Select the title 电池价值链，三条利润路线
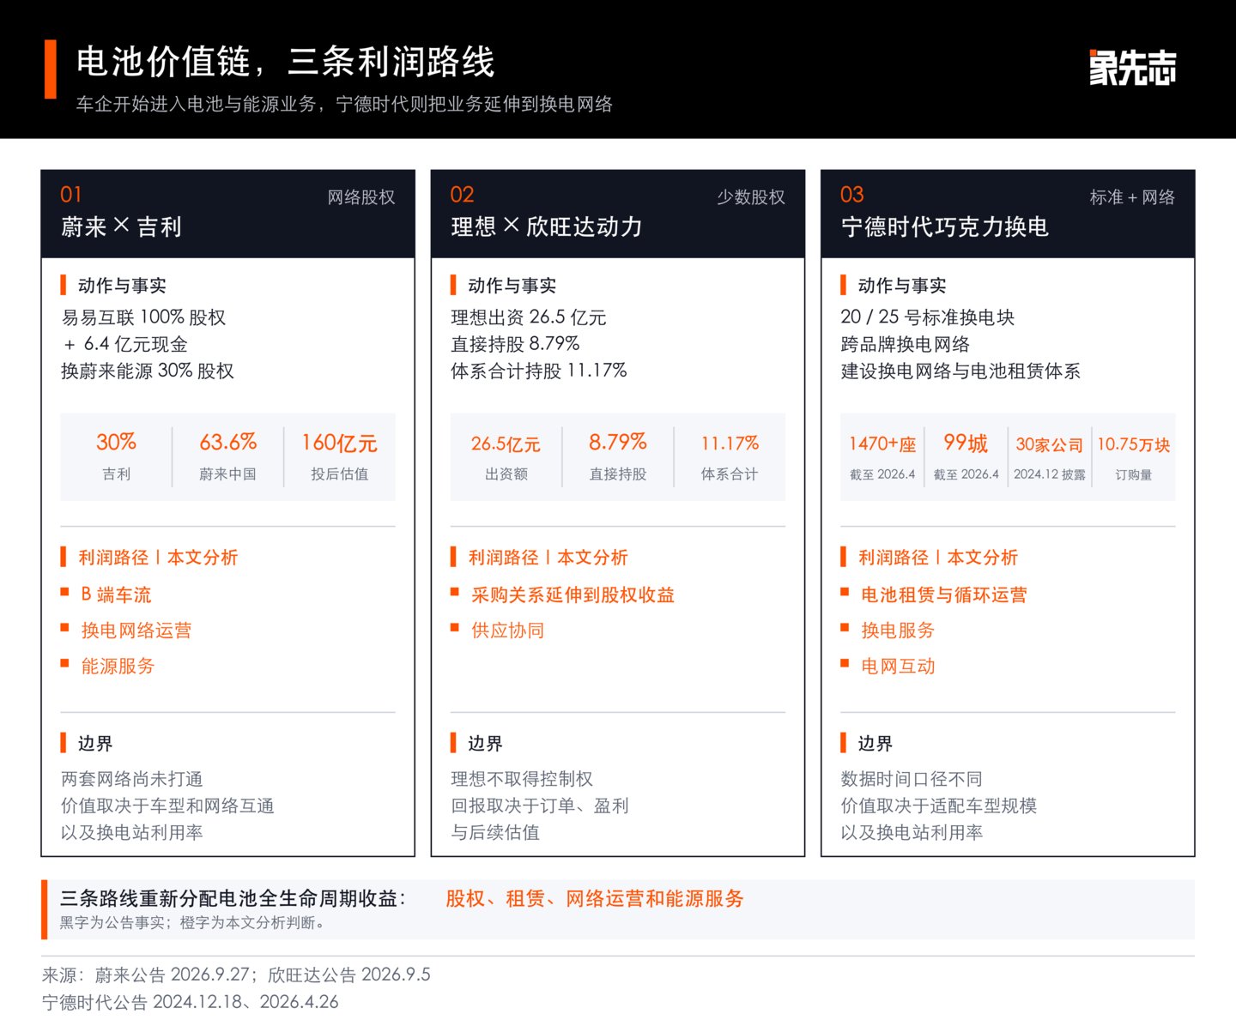This screenshot has width=1236, height=1026. (285, 62)
